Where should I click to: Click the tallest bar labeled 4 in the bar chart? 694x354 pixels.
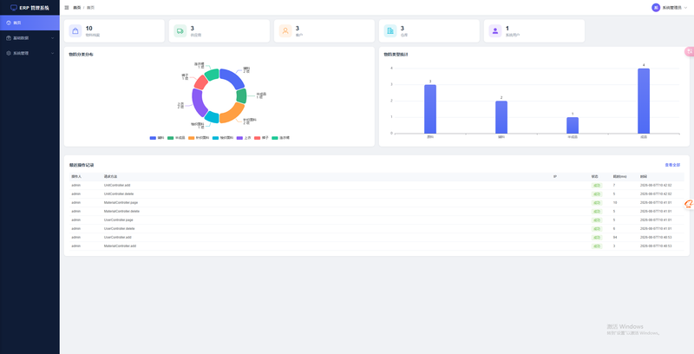pyautogui.click(x=644, y=101)
